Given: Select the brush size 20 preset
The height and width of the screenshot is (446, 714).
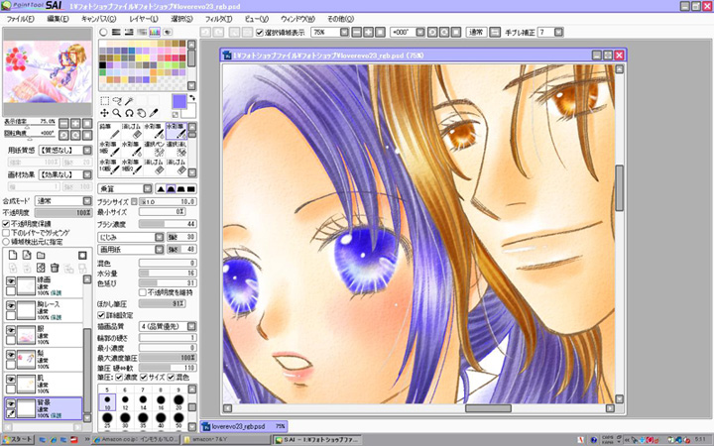Looking at the screenshot, I should [178, 402].
